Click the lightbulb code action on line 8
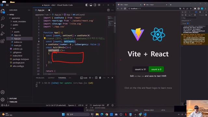Viewport: 208px width, 117px height. pos(45,38)
